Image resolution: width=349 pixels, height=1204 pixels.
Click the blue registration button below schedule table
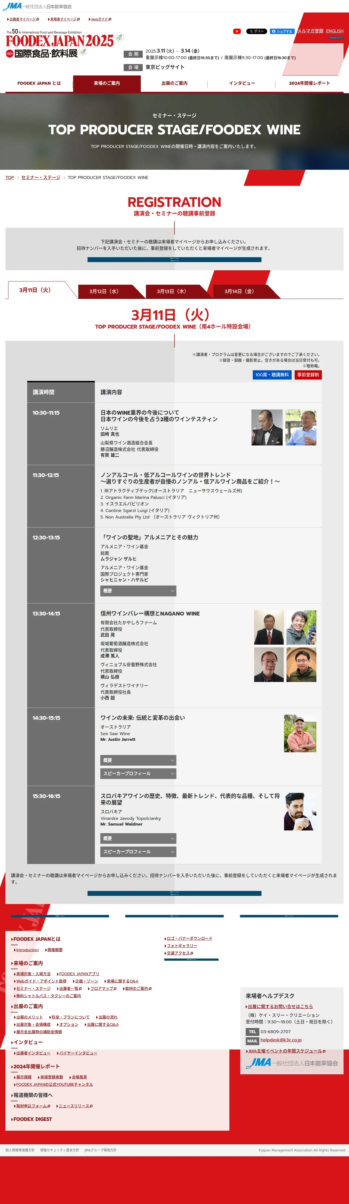coord(174,893)
